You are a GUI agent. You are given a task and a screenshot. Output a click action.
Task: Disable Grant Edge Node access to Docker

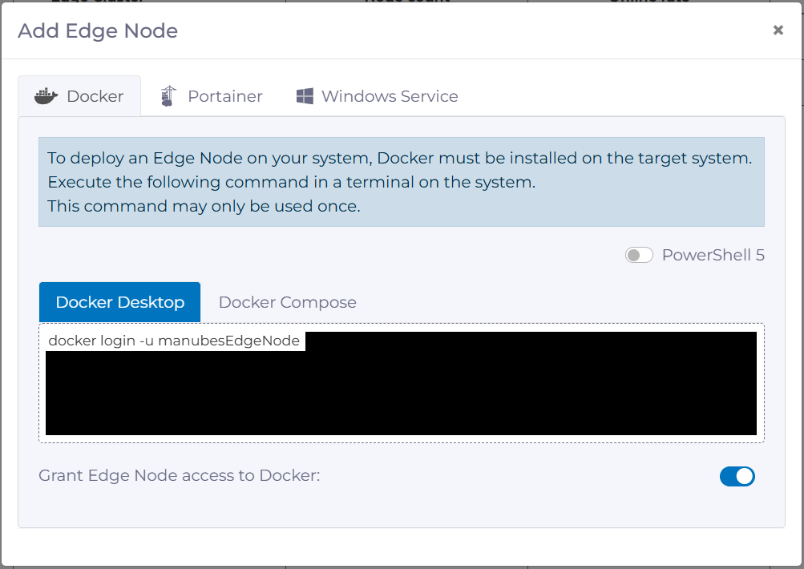pyautogui.click(x=736, y=476)
